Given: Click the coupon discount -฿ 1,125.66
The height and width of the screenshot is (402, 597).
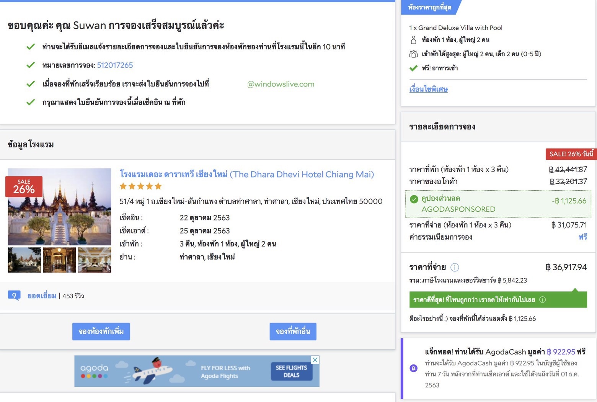Looking at the screenshot, I should coord(569,201).
